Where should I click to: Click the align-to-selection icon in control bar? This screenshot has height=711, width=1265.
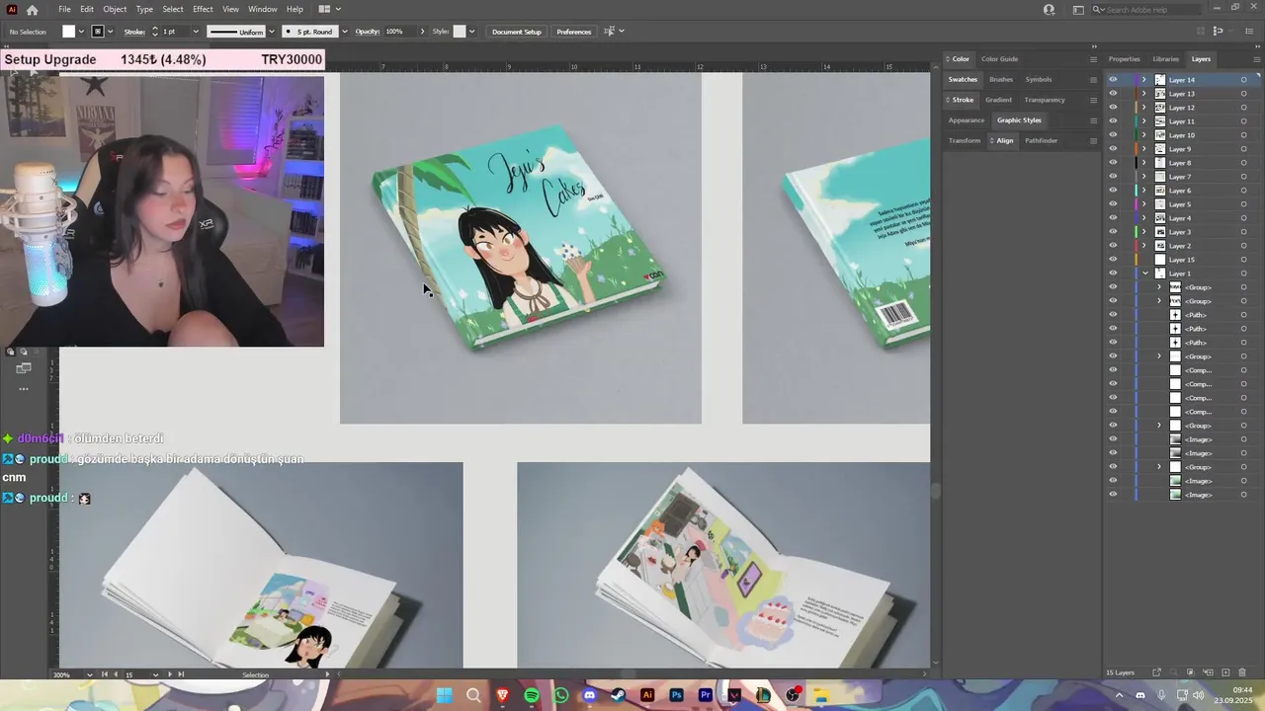coord(609,32)
